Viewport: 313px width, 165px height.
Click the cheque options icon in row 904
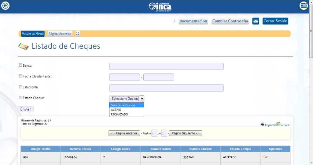[265, 157]
